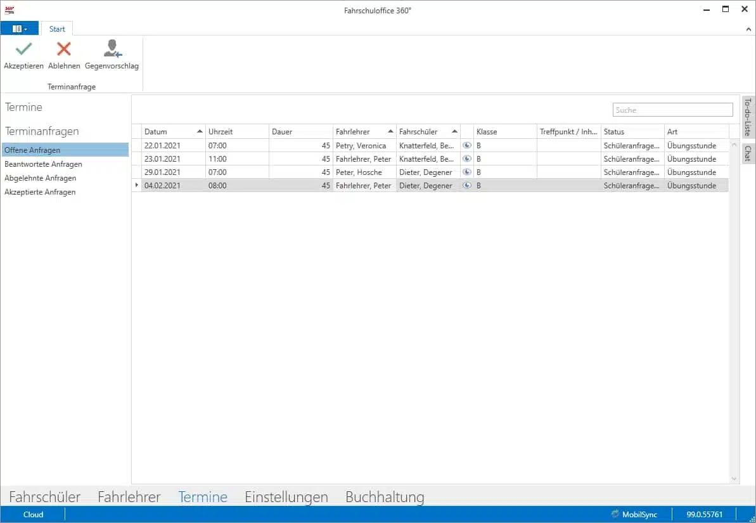Open the Buchhaltung section
The height and width of the screenshot is (523, 756).
[x=385, y=497]
